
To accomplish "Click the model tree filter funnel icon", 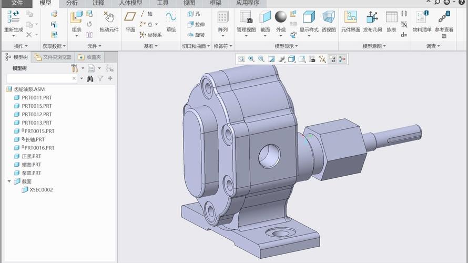I will 100,78.
